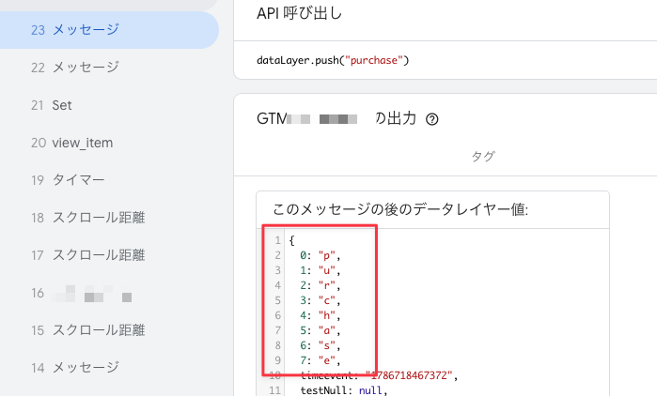Click code line 1: "u"
This screenshot has height=396, width=657.
pyautogui.click(x=321, y=270)
